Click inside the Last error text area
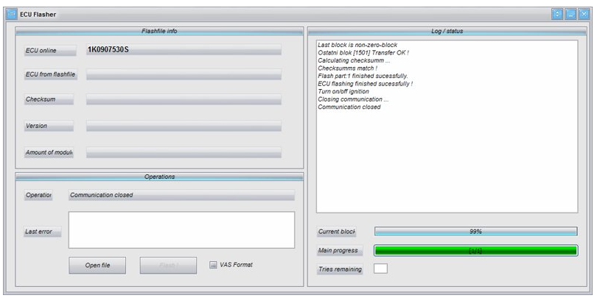This screenshot has width=600, height=298. tap(181, 230)
